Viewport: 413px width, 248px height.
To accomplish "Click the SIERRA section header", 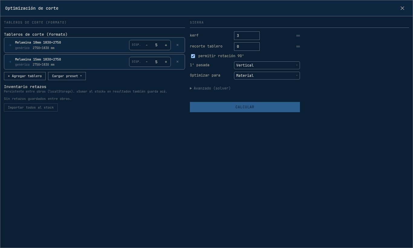I will click(197, 22).
